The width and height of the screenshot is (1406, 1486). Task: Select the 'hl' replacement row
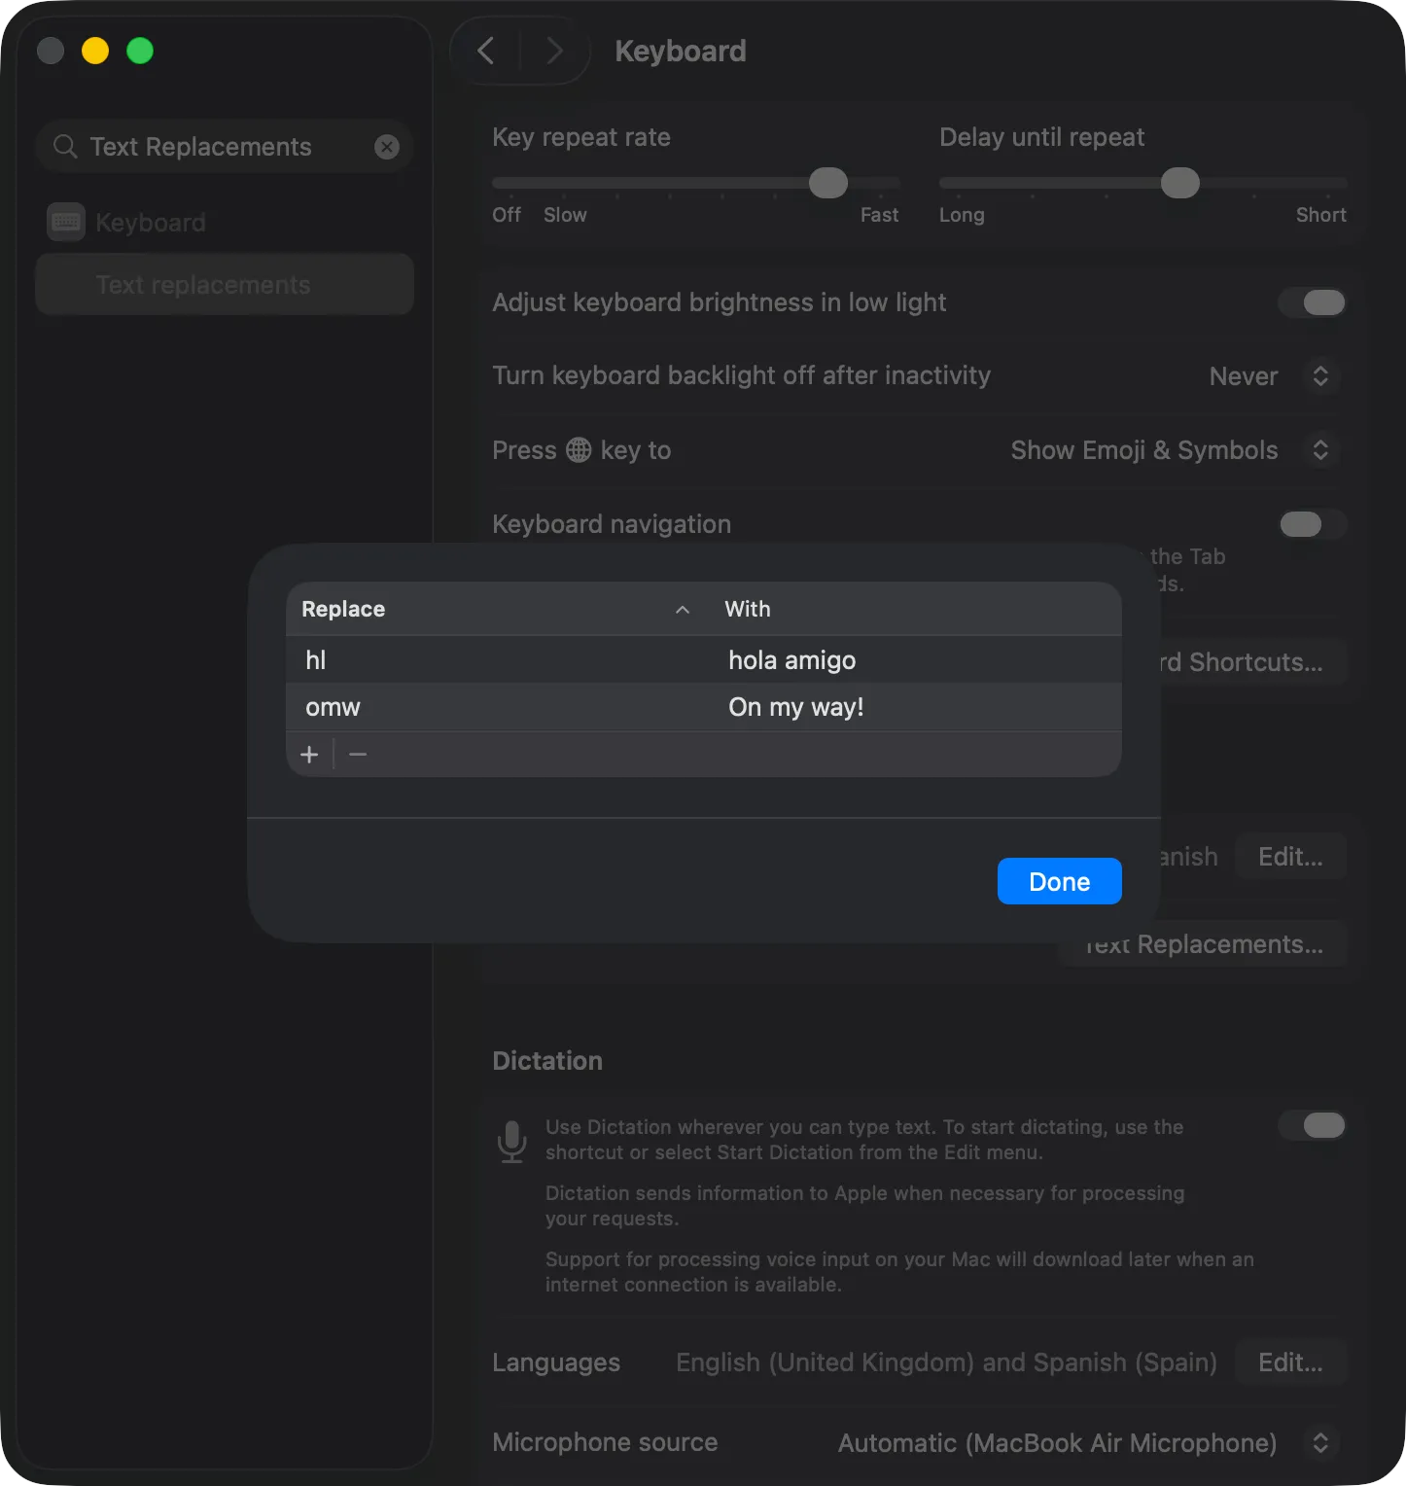704,660
